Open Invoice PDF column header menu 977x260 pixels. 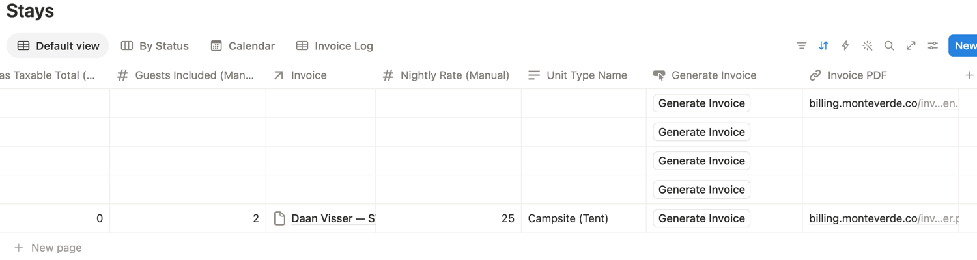tap(881, 75)
